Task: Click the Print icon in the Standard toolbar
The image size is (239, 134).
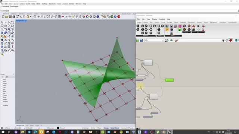Action: 13,17
